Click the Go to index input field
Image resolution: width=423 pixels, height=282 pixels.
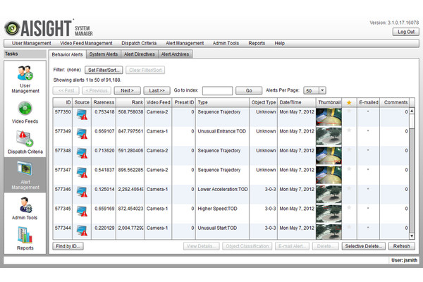[217, 91]
